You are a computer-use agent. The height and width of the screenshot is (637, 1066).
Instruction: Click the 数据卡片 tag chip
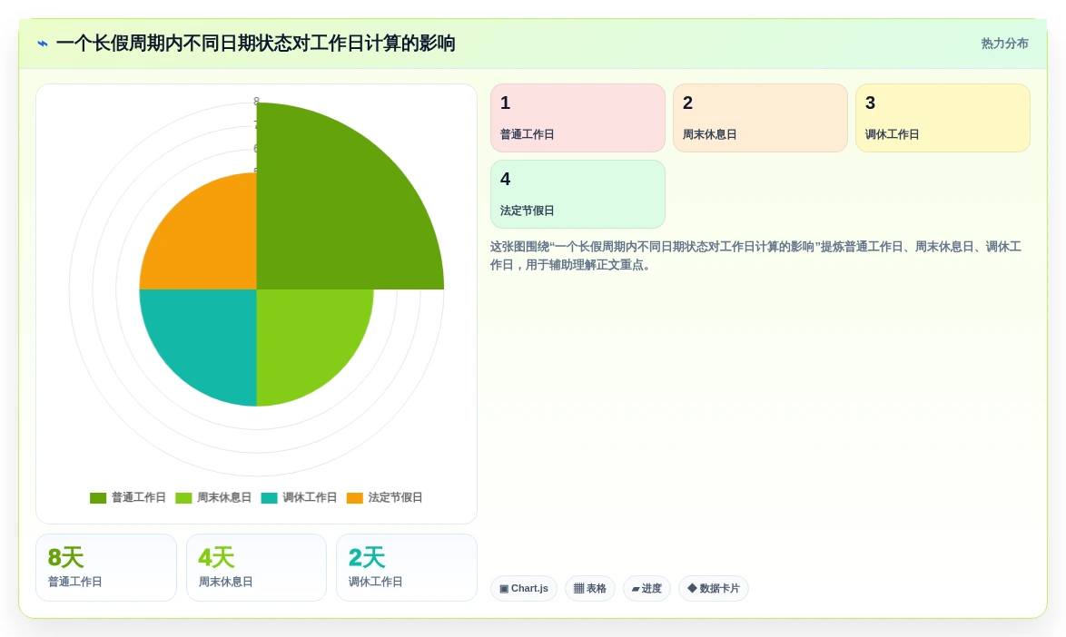(713, 588)
